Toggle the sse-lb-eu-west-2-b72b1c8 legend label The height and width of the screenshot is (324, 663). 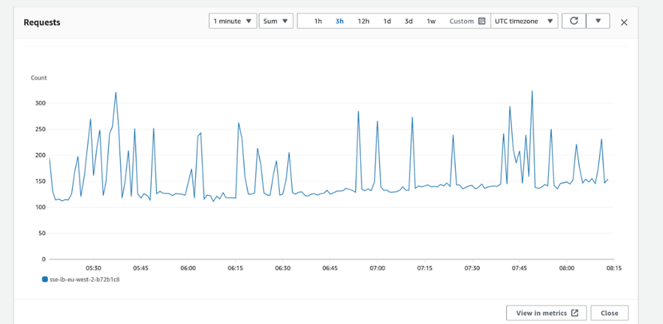point(85,280)
